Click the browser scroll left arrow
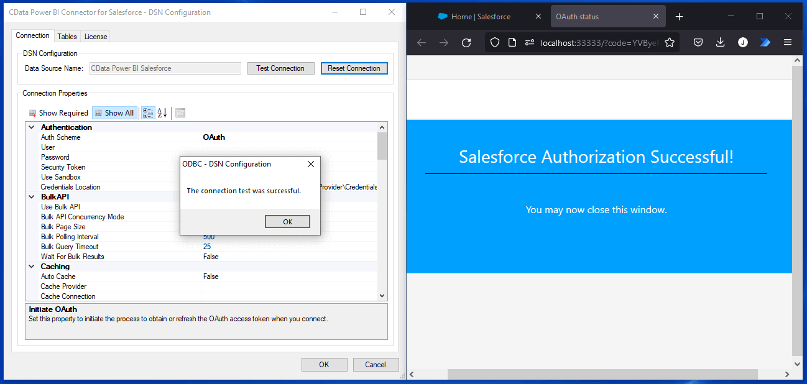 click(412, 374)
